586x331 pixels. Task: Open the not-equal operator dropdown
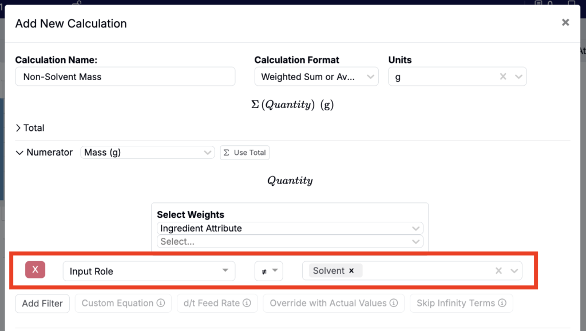(269, 271)
